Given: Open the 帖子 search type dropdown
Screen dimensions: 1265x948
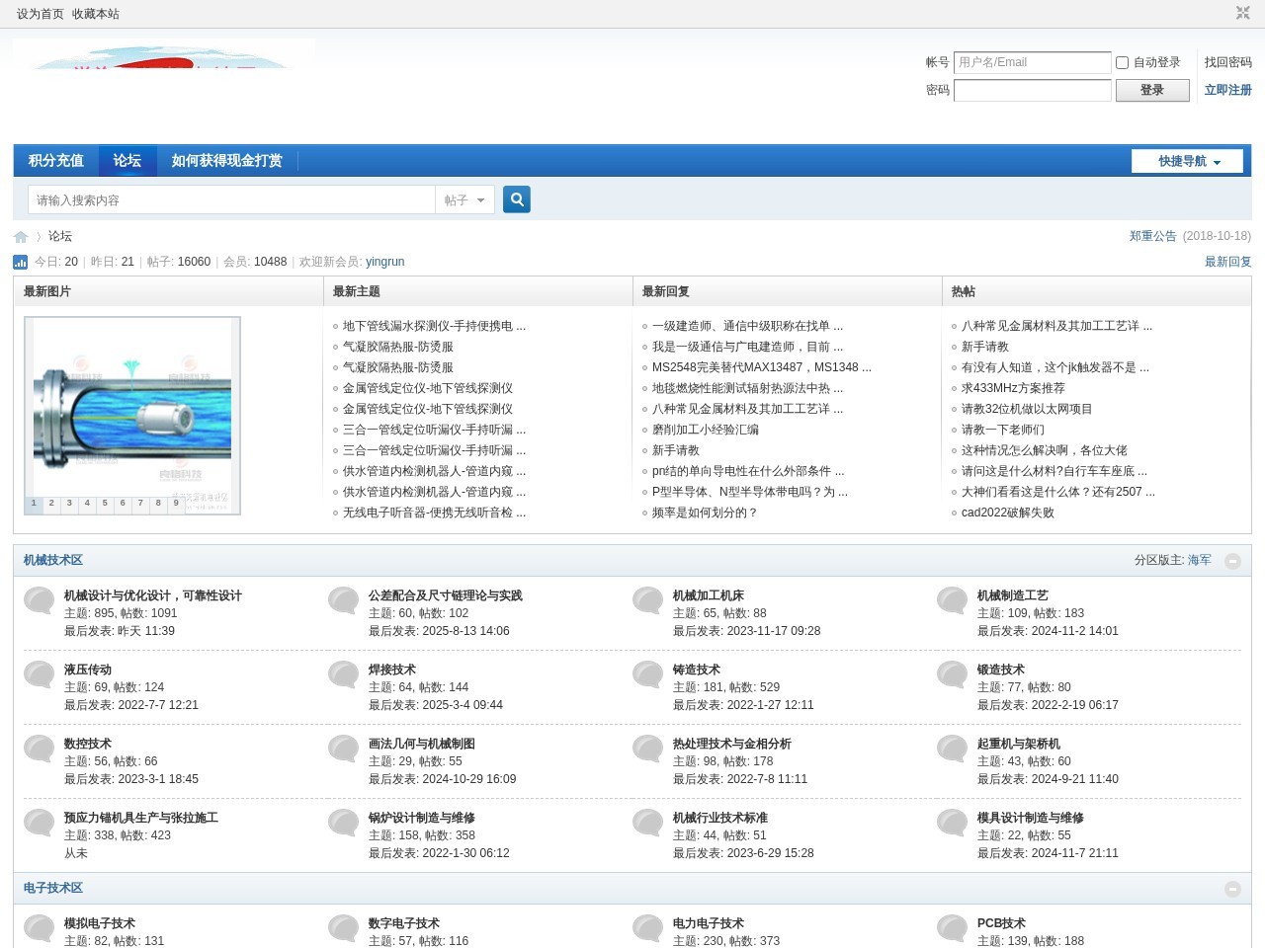Looking at the screenshot, I should [x=464, y=199].
